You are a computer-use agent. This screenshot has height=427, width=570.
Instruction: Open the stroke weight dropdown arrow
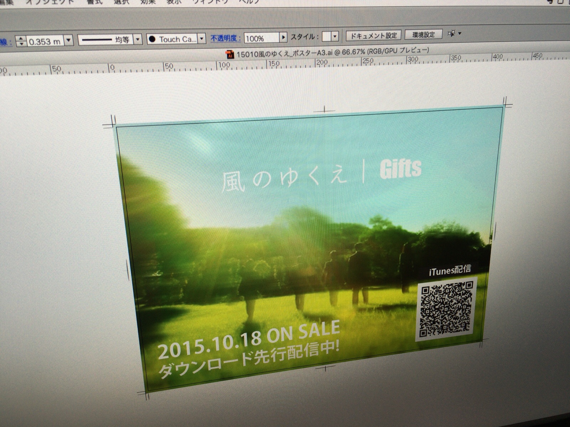(x=69, y=40)
